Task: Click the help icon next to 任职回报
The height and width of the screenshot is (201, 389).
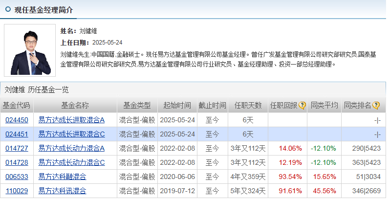Action: coord(302,106)
